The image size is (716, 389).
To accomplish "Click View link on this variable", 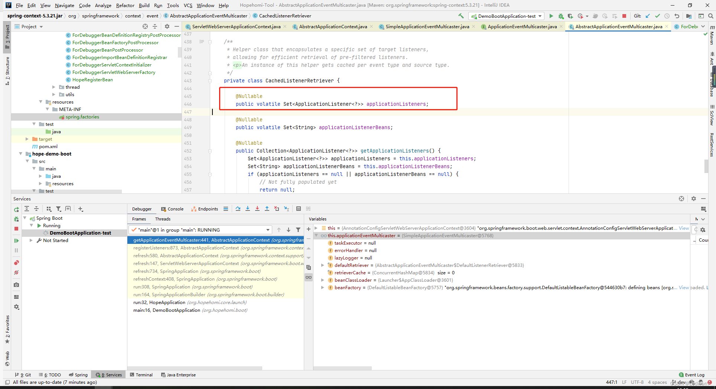I will pyautogui.click(x=684, y=228).
